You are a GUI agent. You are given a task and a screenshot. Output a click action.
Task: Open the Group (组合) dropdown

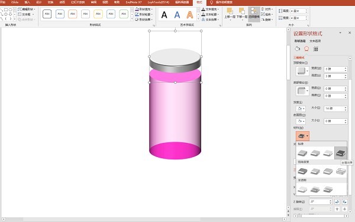(267, 14)
